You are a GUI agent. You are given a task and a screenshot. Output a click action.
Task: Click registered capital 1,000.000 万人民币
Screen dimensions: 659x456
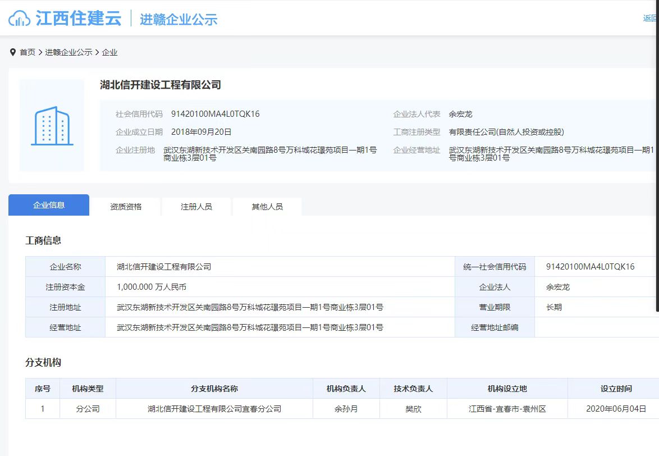[152, 287]
